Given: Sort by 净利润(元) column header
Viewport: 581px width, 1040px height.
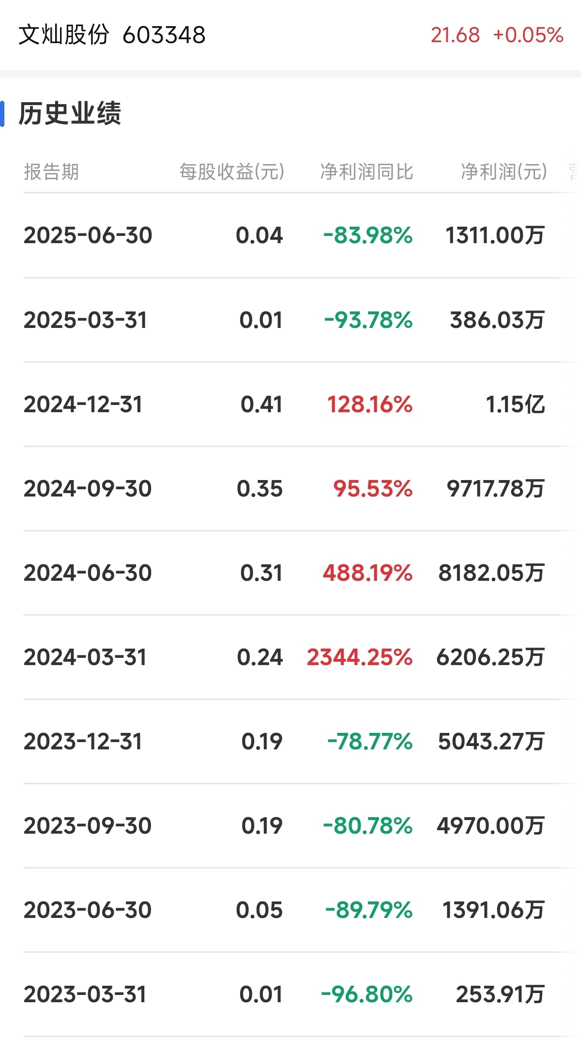Looking at the screenshot, I should point(504,171).
